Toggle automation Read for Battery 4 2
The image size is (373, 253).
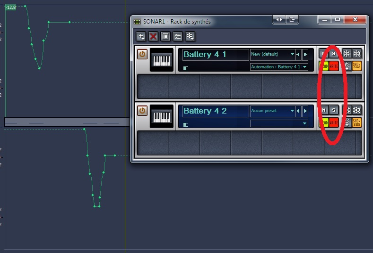coord(324,122)
